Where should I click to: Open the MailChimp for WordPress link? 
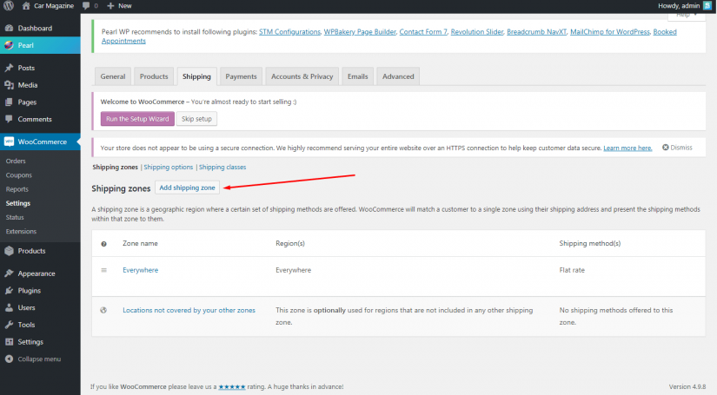(609, 31)
